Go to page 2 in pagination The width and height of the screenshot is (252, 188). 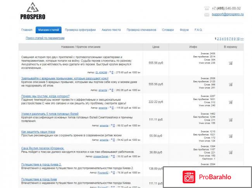pyautogui.click(x=218, y=38)
